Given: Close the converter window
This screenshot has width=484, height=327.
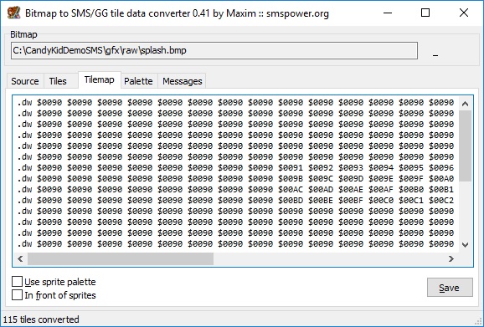Looking at the screenshot, I should pyautogui.click(x=464, y=13).
